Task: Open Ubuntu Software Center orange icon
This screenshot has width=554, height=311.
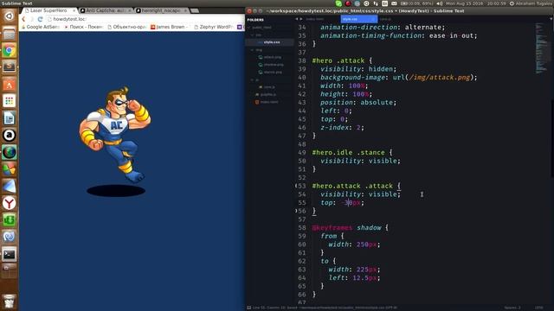Action: pos(10,85)
